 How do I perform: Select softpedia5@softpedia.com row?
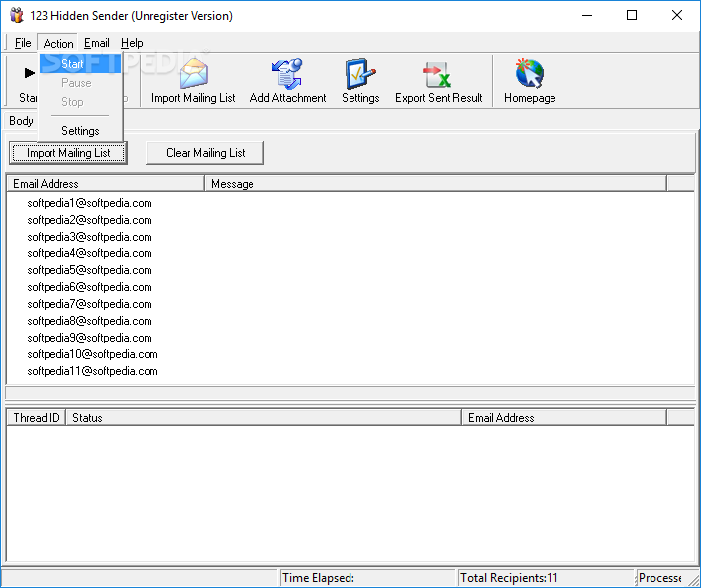(x=89, y=270)
